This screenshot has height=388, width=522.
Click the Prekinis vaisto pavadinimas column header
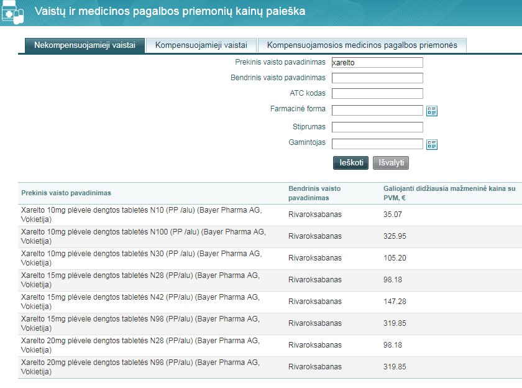(66, 193)
